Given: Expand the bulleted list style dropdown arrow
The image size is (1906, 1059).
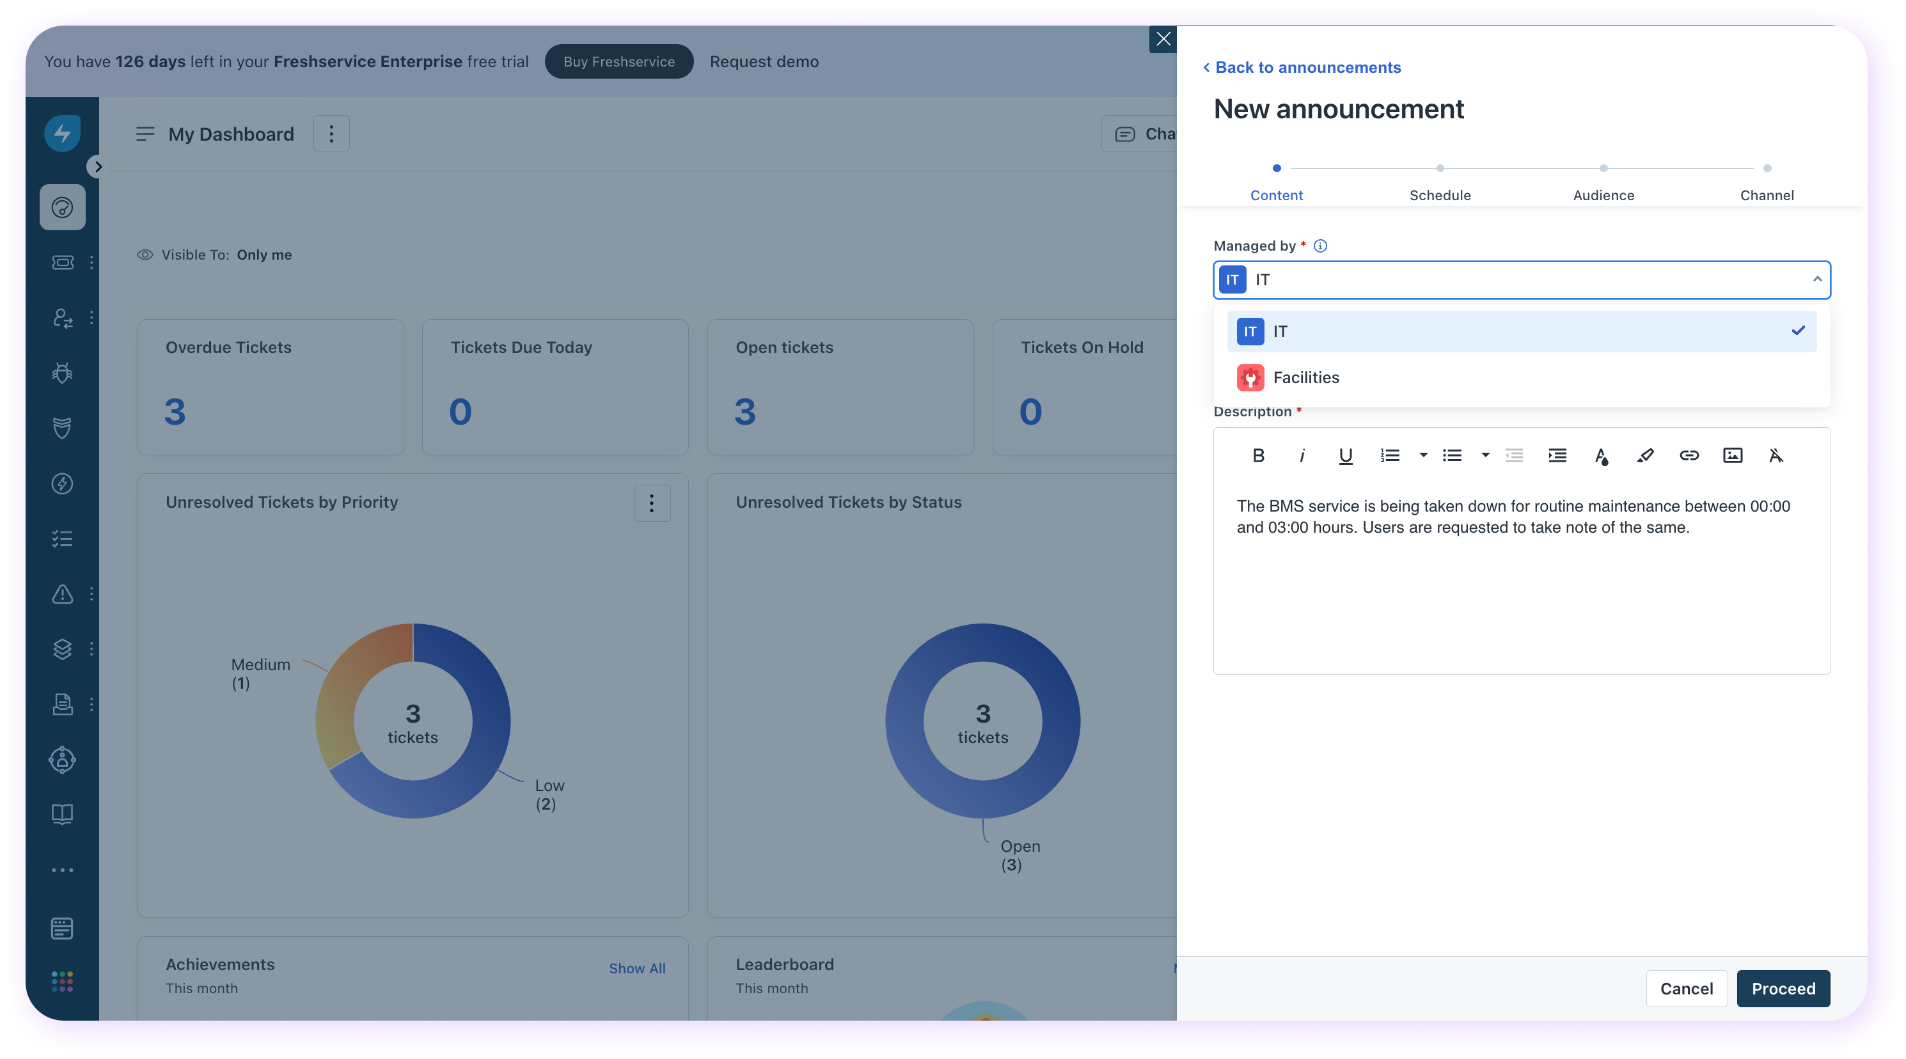Looking at the screenshot, I should pos(1485,455).
